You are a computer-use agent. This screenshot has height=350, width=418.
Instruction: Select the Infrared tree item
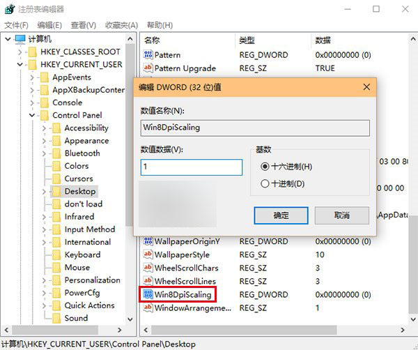(79, 217)
